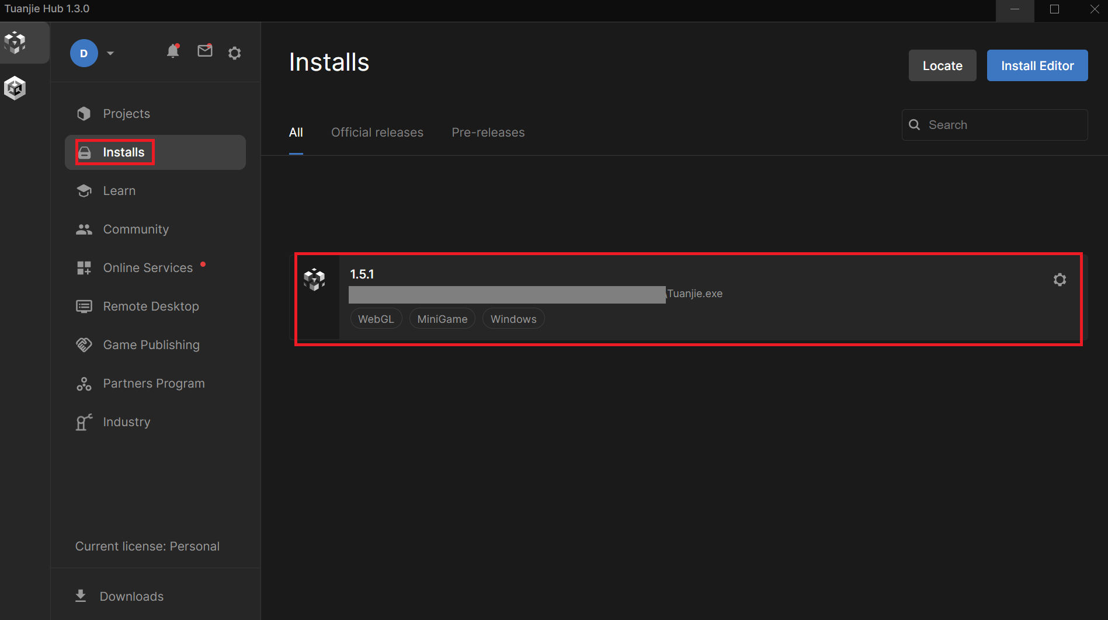Open the notifications bell

[x=173, y=51]
